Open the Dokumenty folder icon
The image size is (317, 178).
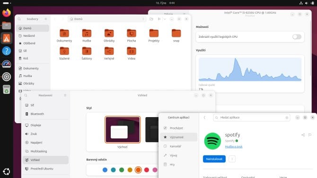[x=64, y=34]
